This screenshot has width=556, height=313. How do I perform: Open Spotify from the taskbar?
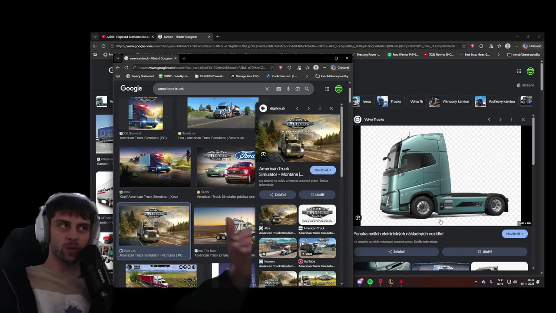coord(370,282)
